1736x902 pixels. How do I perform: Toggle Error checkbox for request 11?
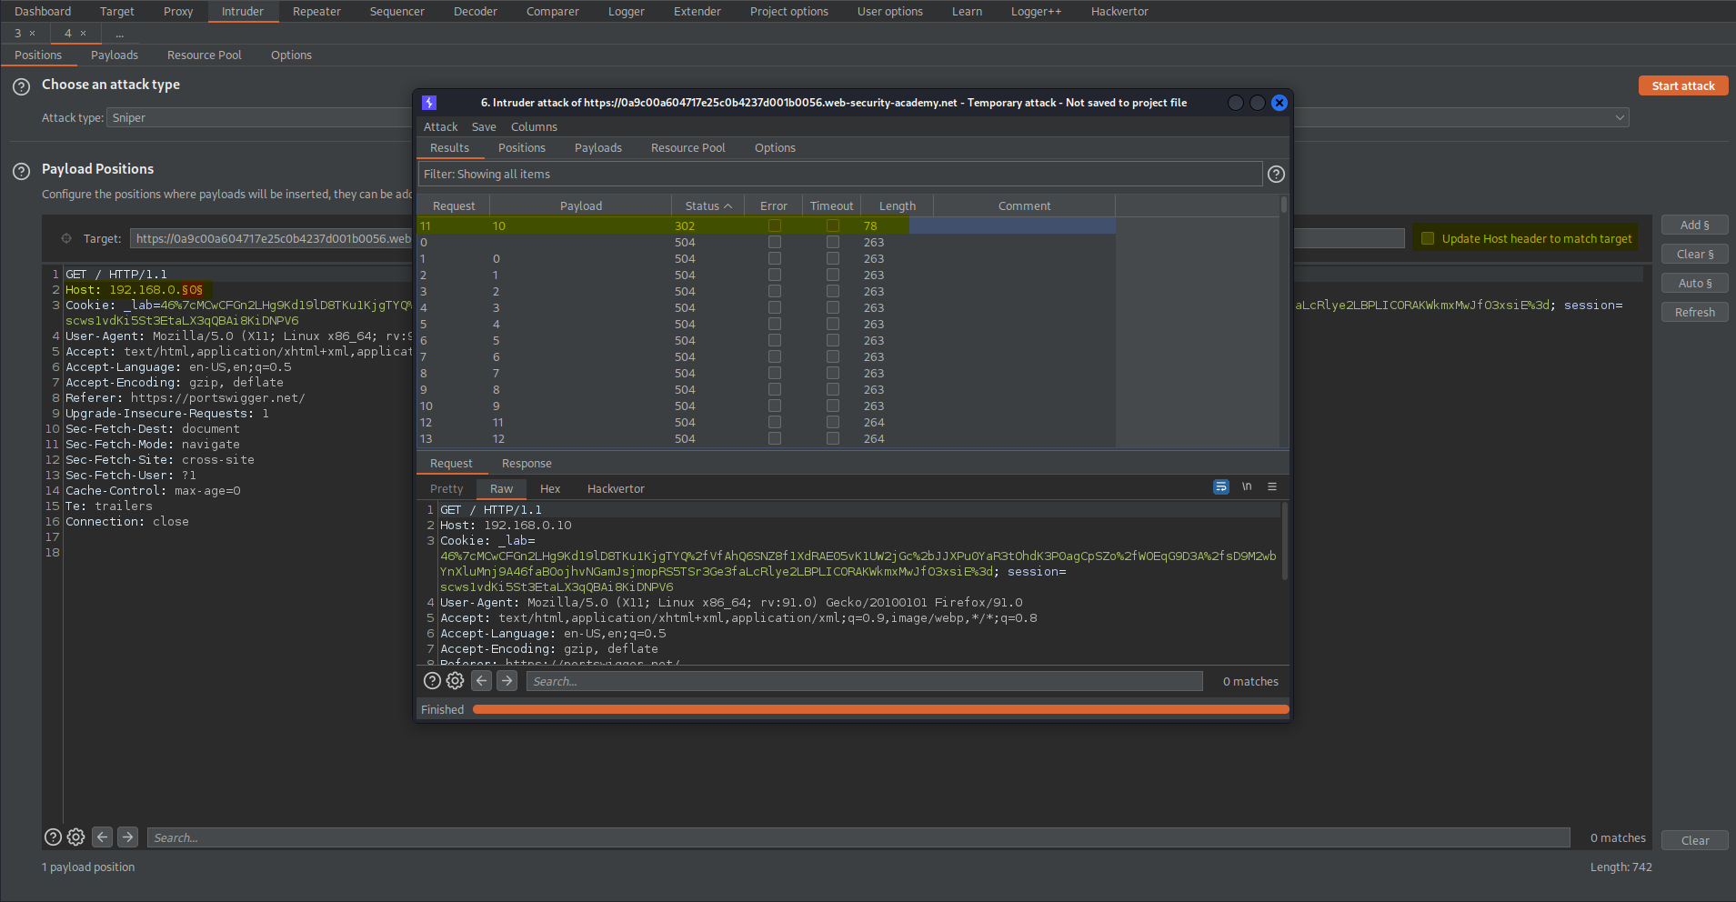[775, 226]
